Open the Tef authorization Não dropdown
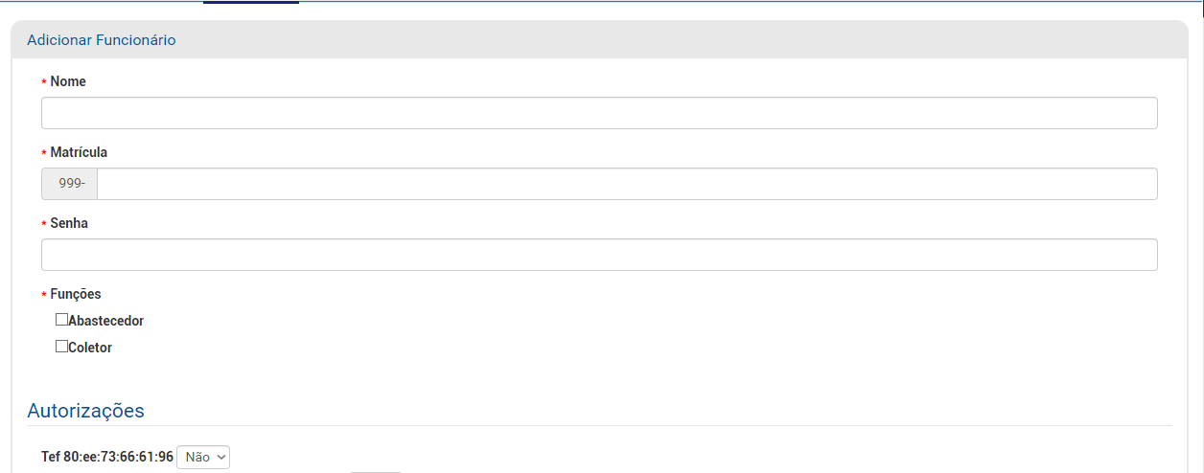This screenshot has height=473, width=1204. tap(203, 457)
